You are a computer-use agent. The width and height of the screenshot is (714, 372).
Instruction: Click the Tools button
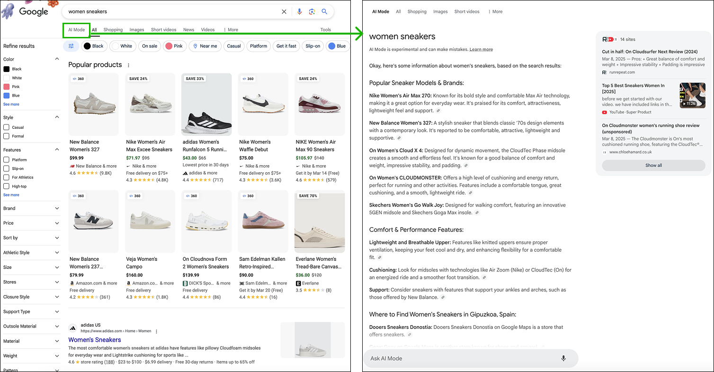coord(326,30)
